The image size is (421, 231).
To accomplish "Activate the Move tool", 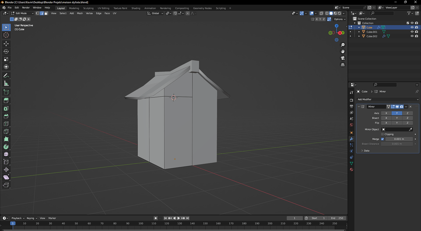I will pos(6,44).
